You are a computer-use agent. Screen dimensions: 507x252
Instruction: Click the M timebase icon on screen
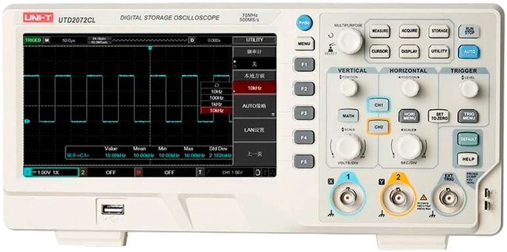(x=47, y=41)
